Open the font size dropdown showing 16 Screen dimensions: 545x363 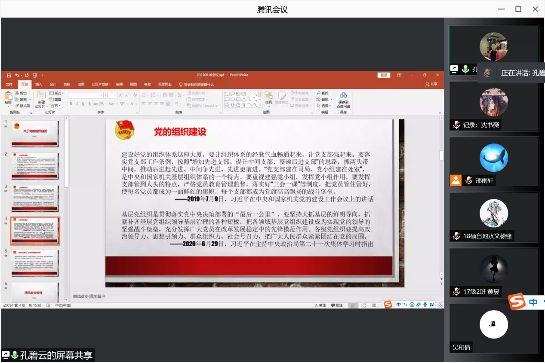110,95
